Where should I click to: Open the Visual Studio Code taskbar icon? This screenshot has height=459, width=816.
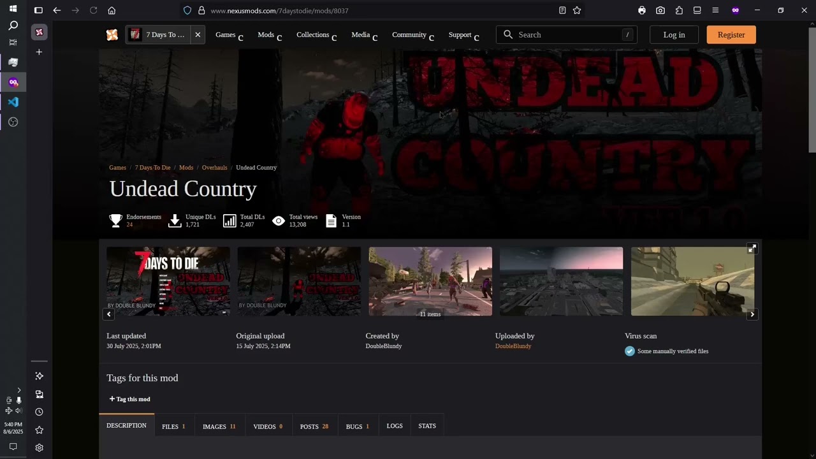point(13,102)
